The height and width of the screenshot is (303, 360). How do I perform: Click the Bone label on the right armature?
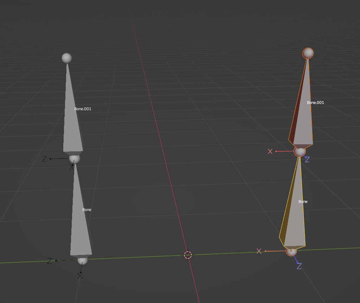tap(302, 202)
